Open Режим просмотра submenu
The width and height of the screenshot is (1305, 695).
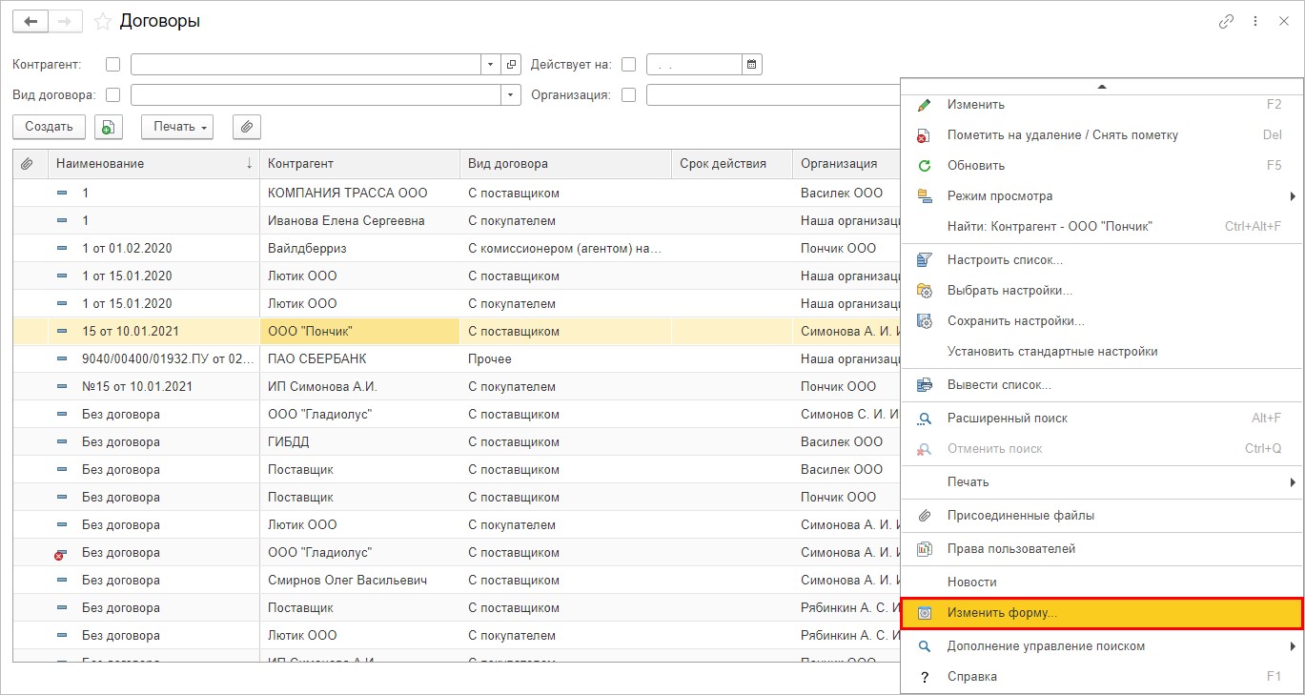pyautogui.click(x=1000, y=196)
